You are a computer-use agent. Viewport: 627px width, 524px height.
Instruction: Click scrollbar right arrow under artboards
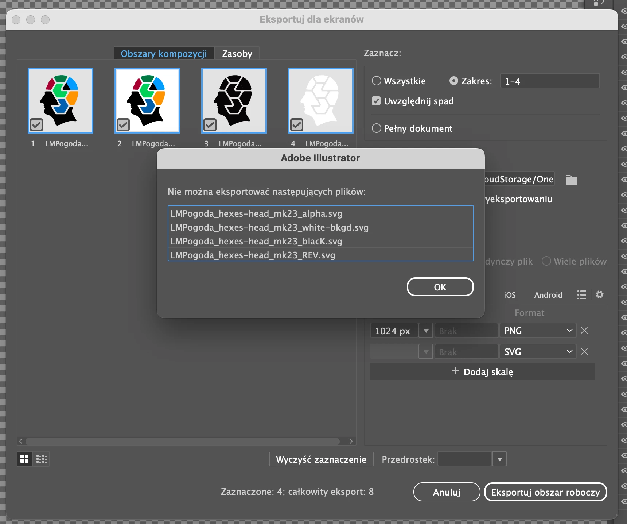click(x=351, y=441)
